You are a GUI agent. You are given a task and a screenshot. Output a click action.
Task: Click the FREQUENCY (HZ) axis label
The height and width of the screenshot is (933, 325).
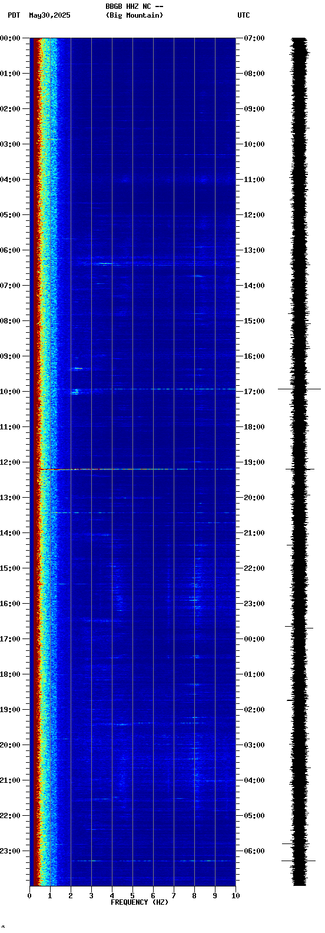click(x=140, y=902)
